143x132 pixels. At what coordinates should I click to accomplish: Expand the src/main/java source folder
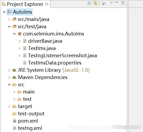click(x=9, y=19)
